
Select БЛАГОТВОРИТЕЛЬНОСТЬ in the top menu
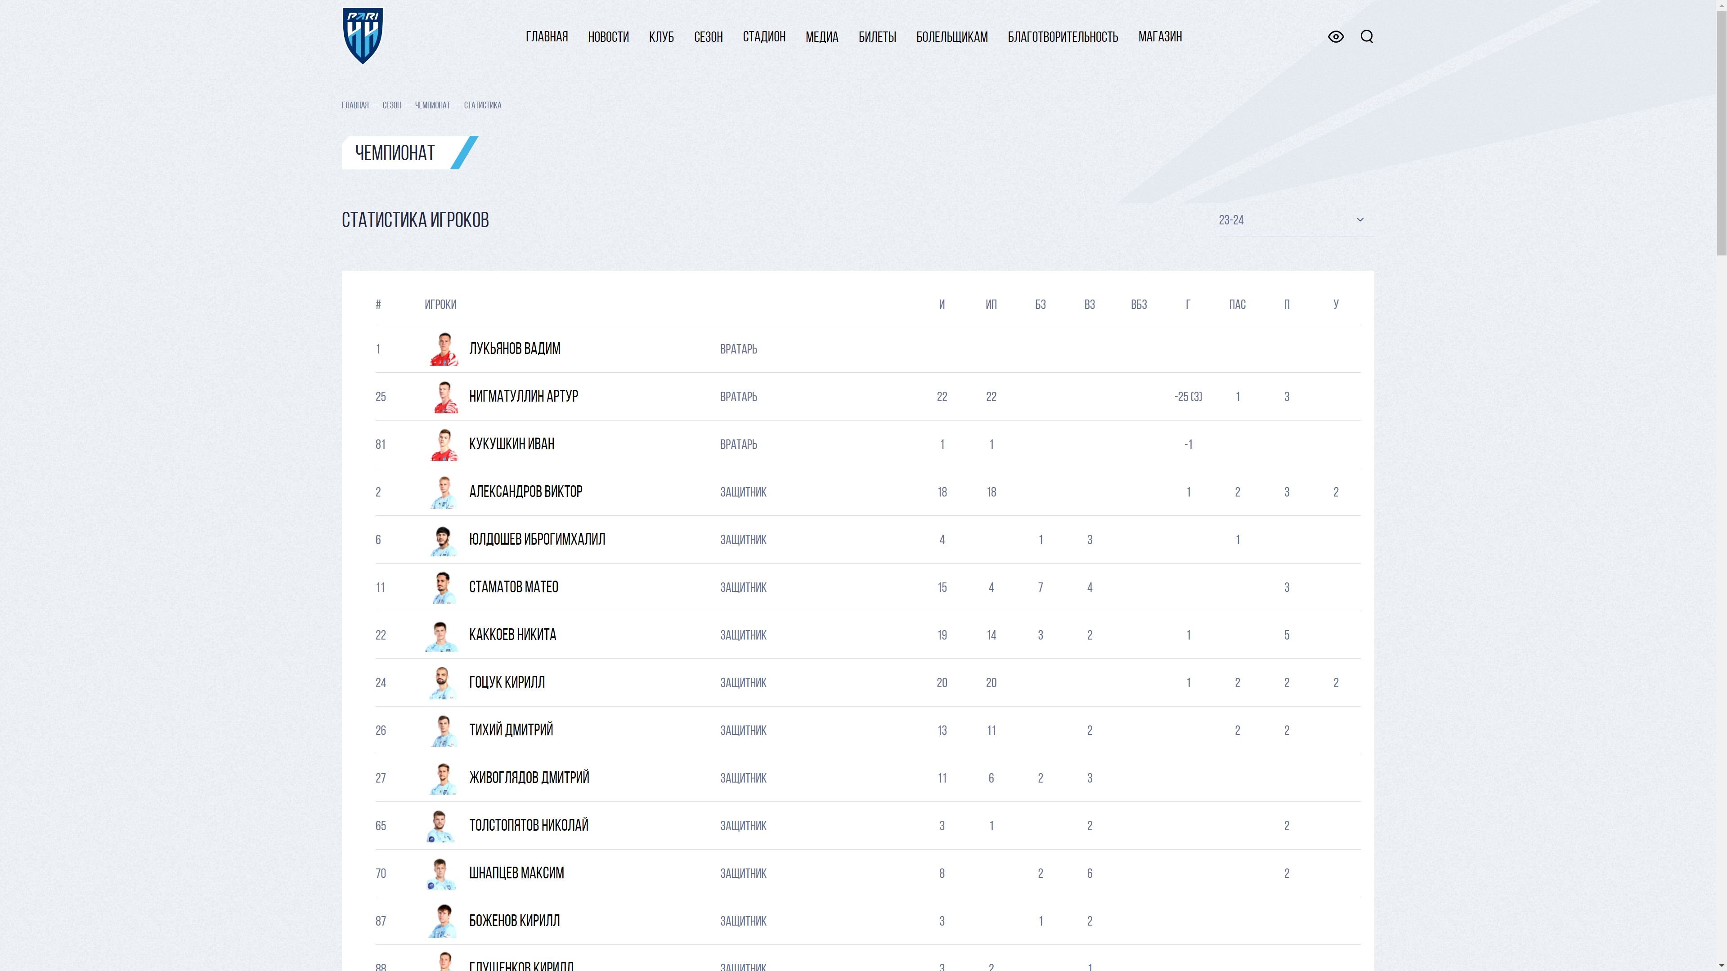(1062, 37)
